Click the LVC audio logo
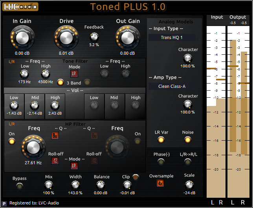The image size is (253, 208). coord(20,7)
